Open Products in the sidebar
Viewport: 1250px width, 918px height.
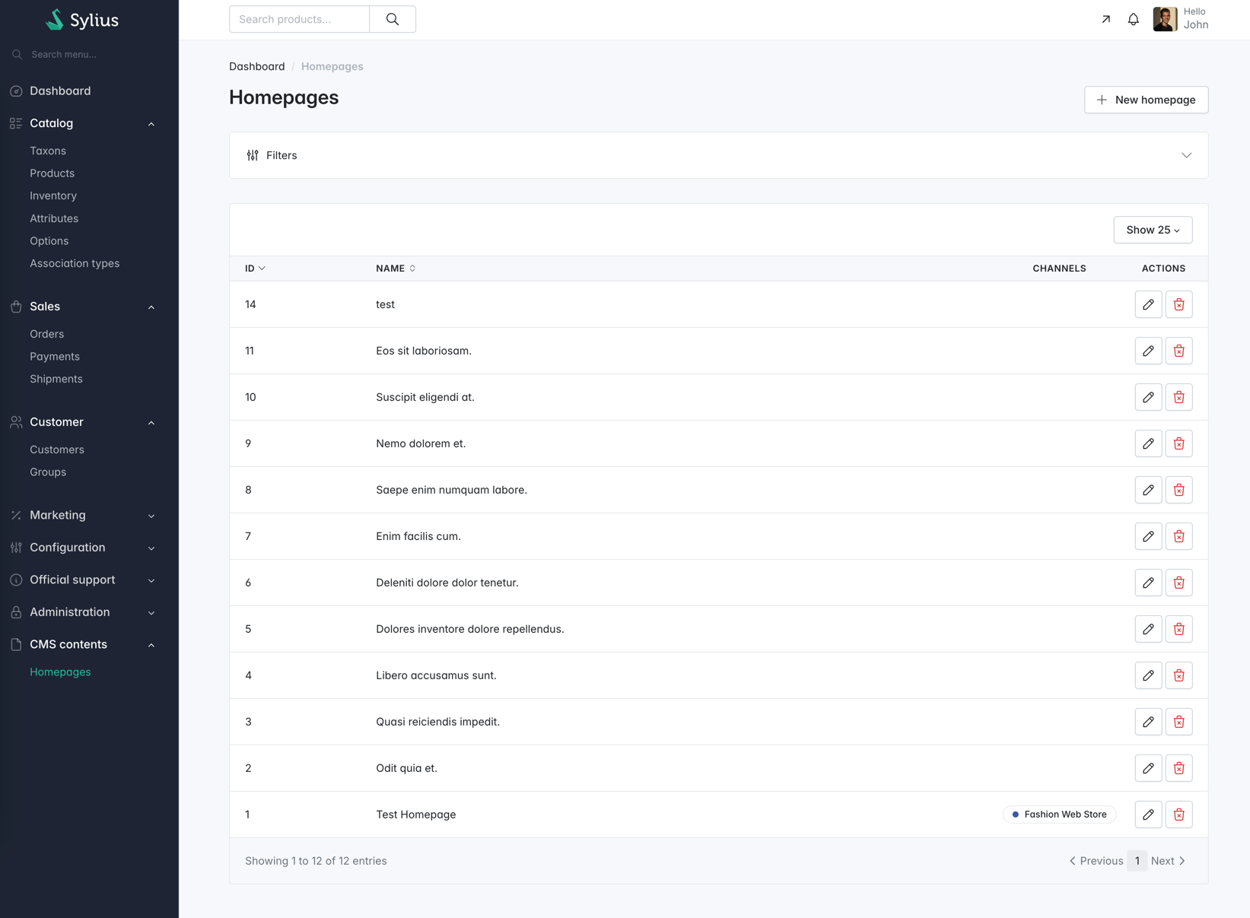[x=52, y=173]
